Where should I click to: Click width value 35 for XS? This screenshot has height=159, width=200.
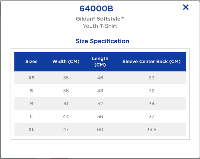point(66,78)
